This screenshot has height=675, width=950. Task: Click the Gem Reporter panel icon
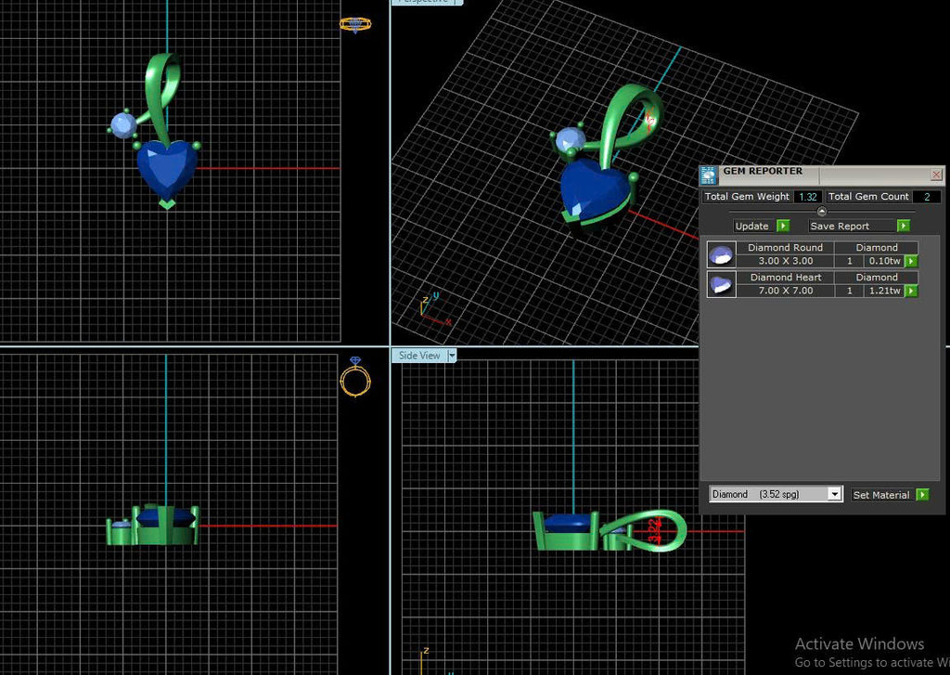pyautogui.click(x=709, y=175)
